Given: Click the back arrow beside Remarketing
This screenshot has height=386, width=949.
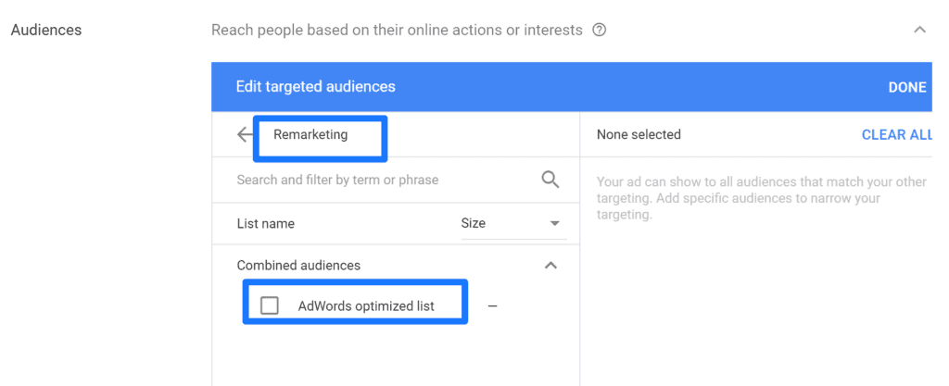Looking at the screenshot, I should [x=245, y=135].
